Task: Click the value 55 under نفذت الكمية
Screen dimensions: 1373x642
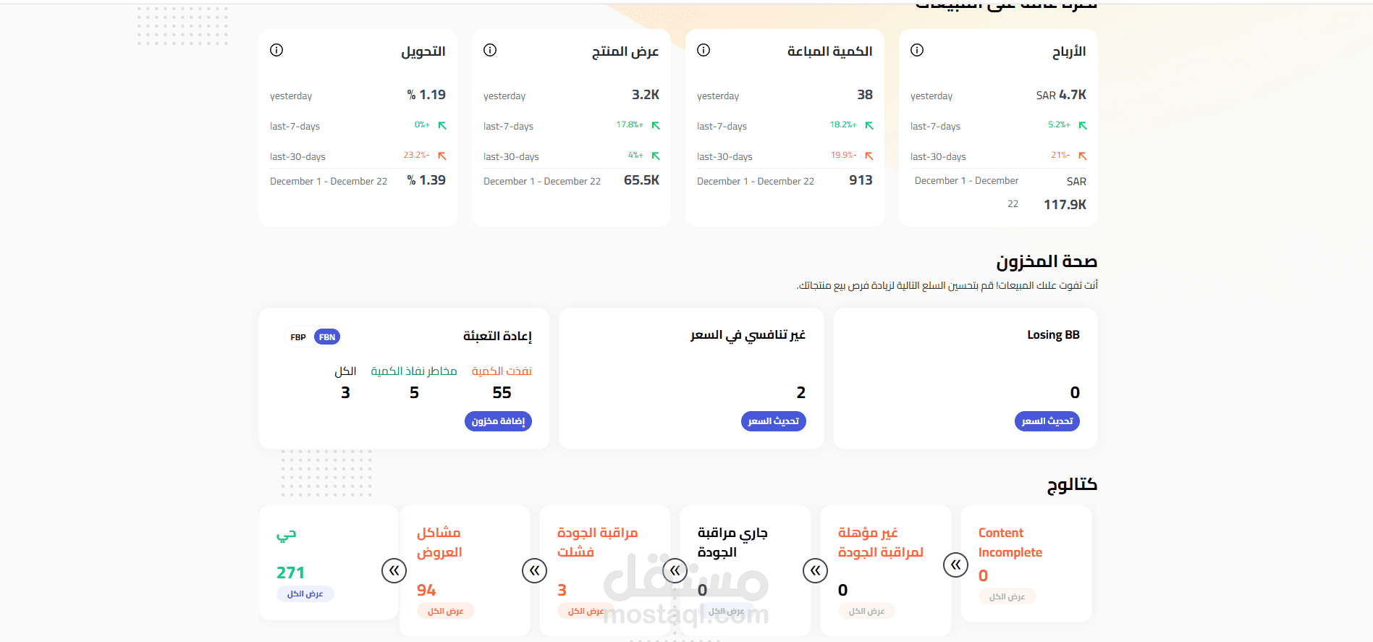Action: point(502,392)
